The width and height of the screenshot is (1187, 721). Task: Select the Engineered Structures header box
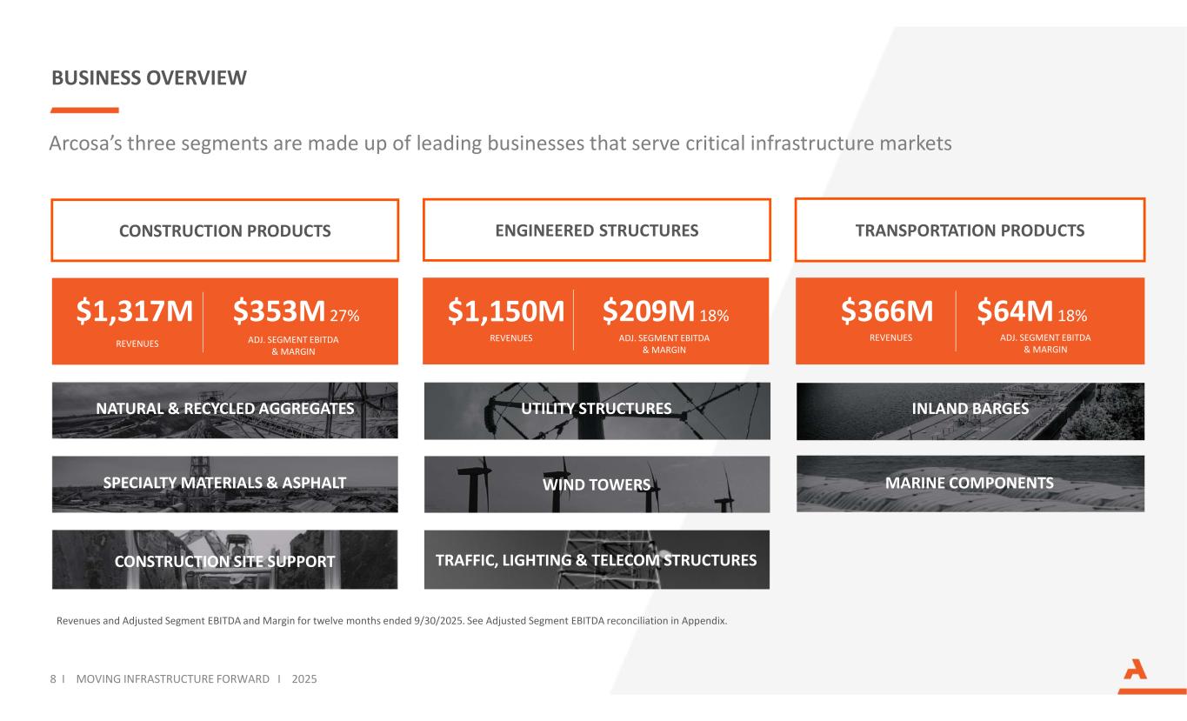click(597, 230)
